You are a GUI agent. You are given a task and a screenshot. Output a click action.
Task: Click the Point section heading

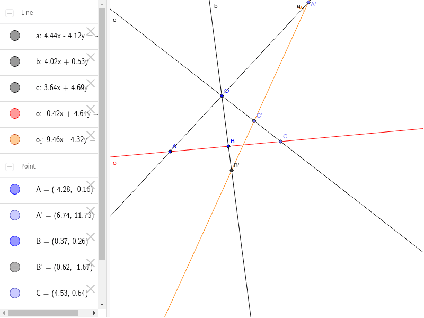coord(28,166)
